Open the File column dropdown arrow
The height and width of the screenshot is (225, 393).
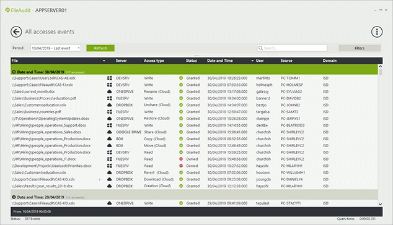pyautogui.click(x=104, y=61)
